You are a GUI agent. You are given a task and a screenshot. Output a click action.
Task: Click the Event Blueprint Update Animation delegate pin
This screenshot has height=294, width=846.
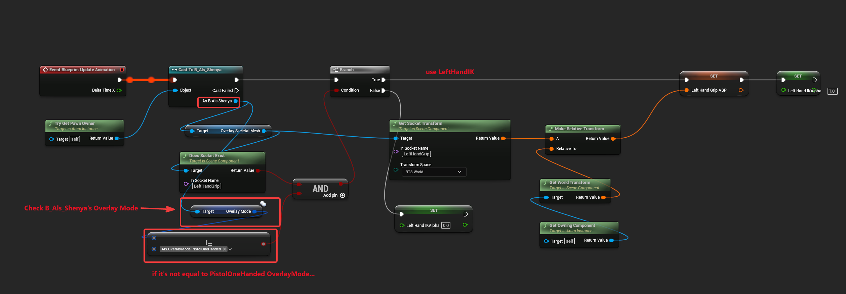pos(122,70)
